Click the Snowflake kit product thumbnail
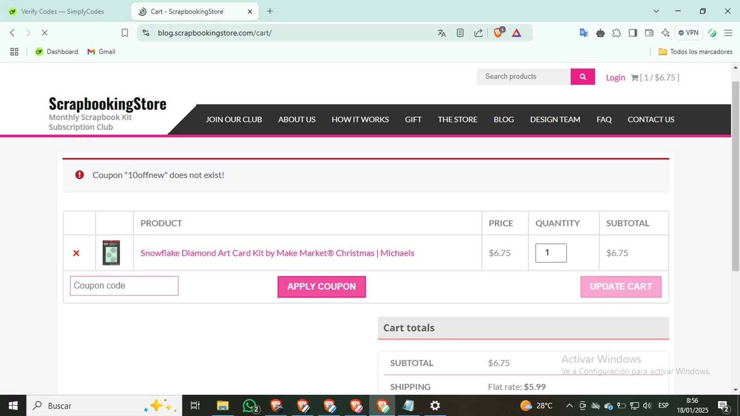 coord(111,253)
